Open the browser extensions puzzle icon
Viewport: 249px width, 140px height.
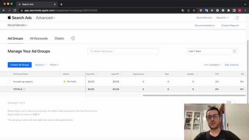pyautogui.click(x=228, y=10)
